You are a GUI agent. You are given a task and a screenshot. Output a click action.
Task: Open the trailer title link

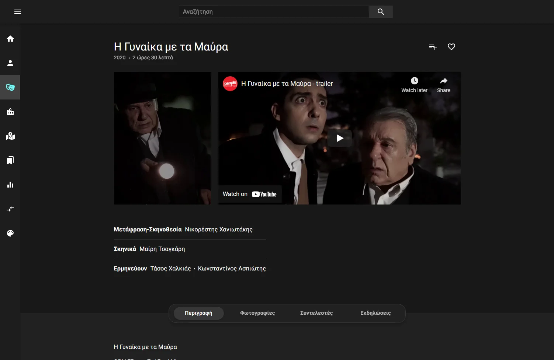pos(287,84)
